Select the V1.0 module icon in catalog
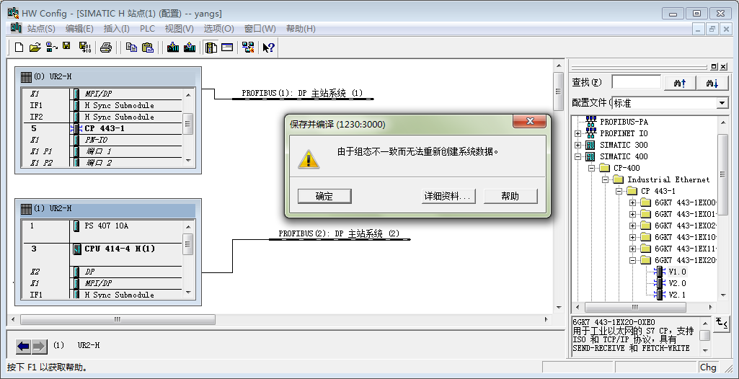 pos(660,272)
